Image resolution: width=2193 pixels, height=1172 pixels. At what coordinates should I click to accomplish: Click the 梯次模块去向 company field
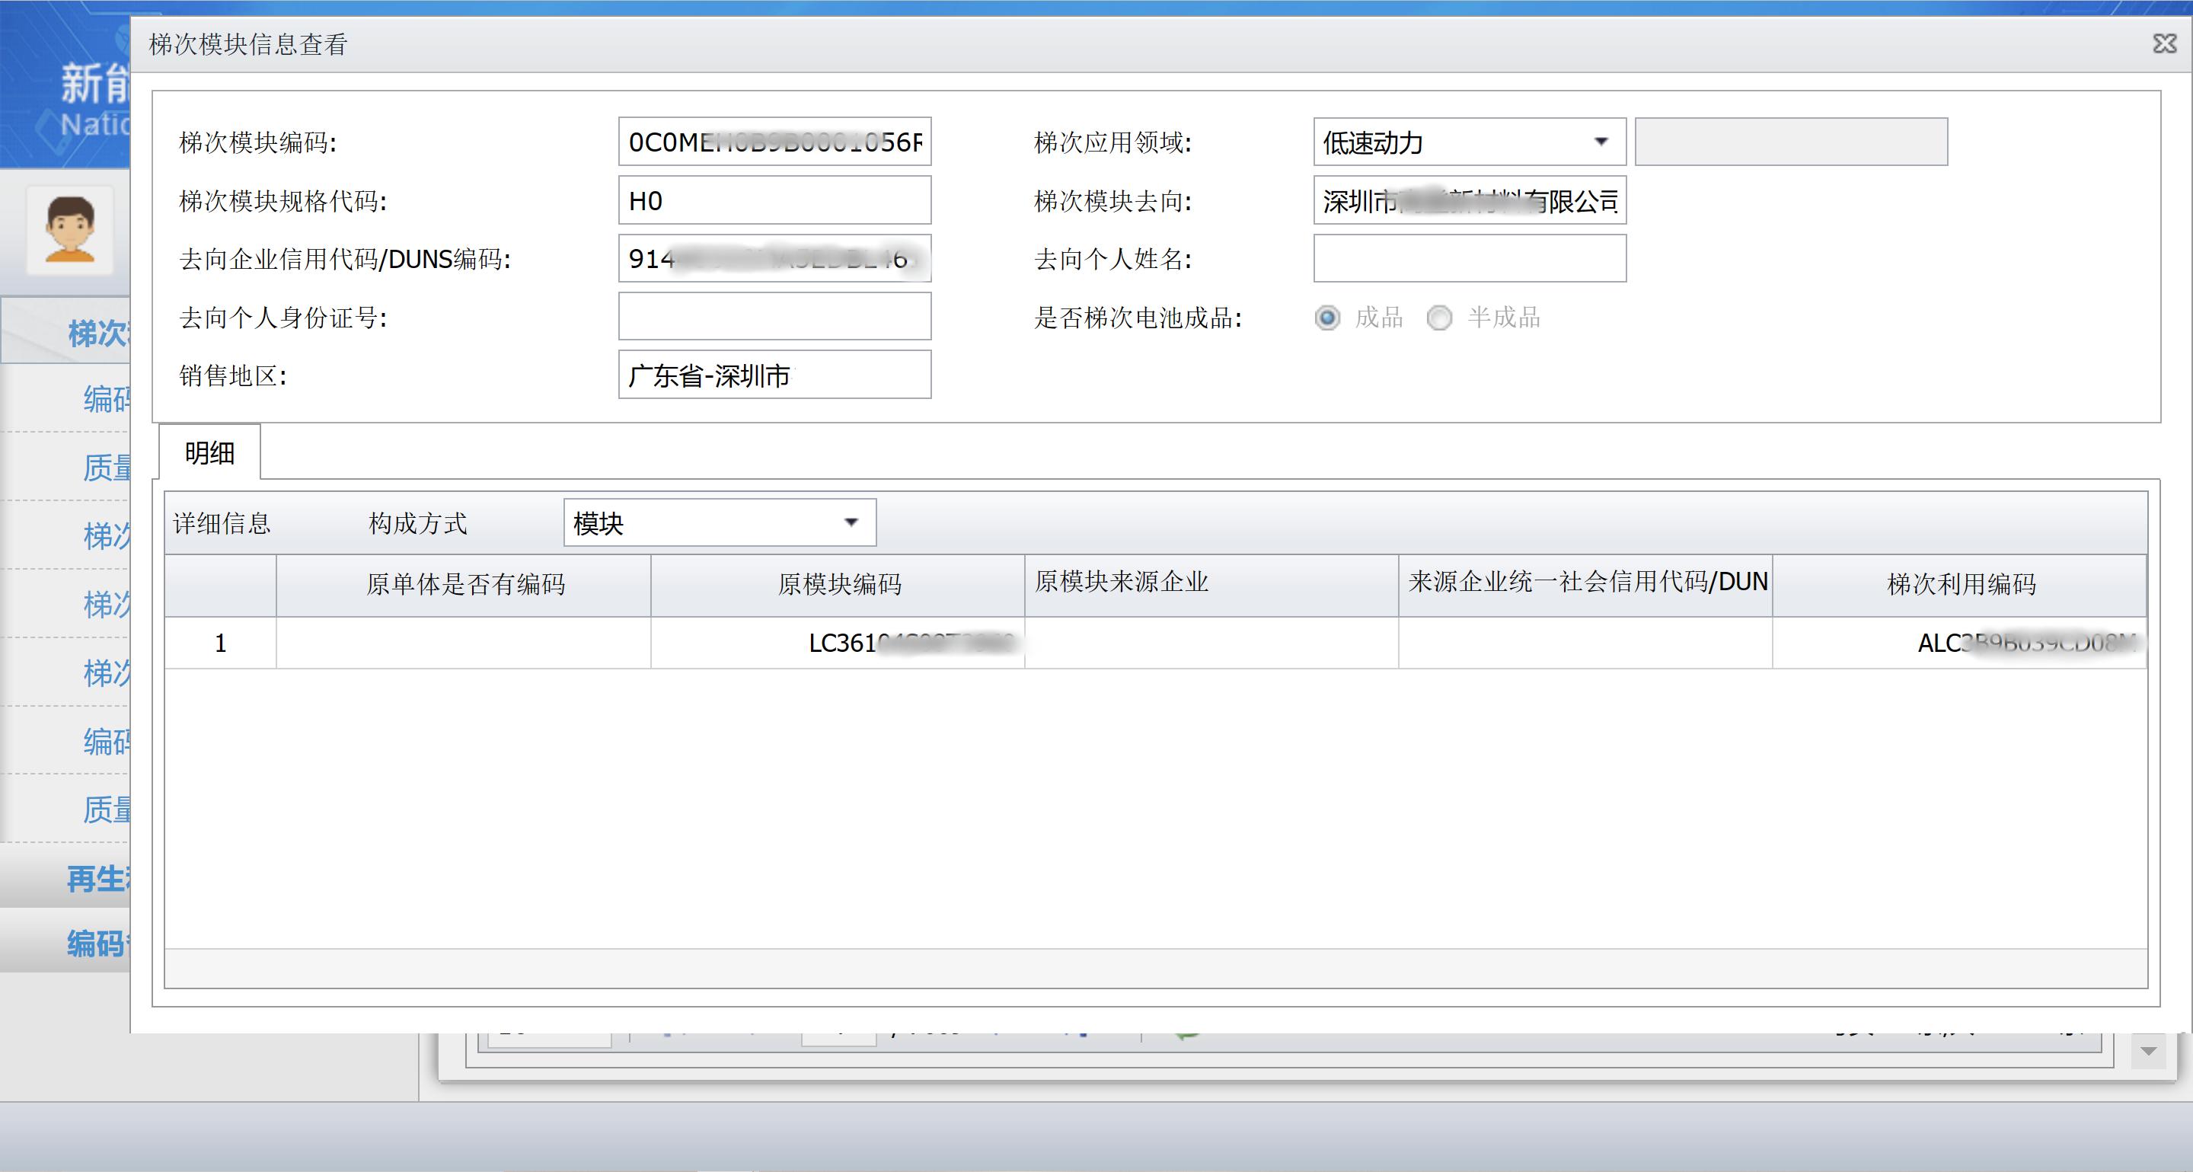1470,200
